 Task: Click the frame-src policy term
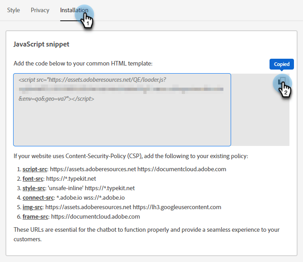click(35, 217)
